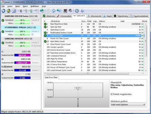The image size is (151, 114).
Task: Switch to the Áttekintés tab
Action: point(49,16)
